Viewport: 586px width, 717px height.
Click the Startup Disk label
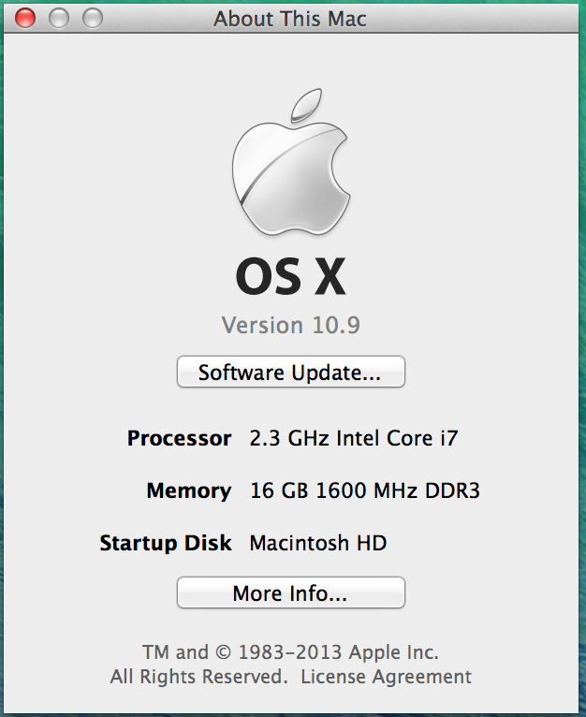tap(165, 543)
